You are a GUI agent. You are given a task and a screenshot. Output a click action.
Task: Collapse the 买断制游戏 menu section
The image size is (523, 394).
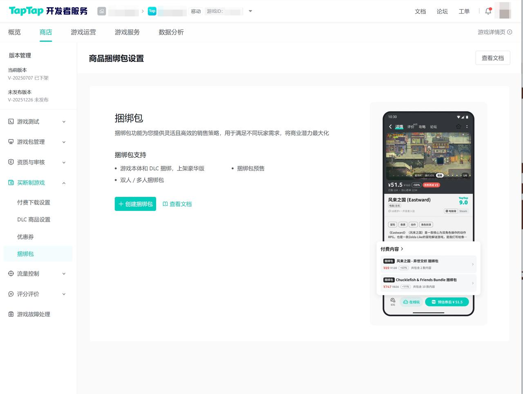tap(64, 183)
